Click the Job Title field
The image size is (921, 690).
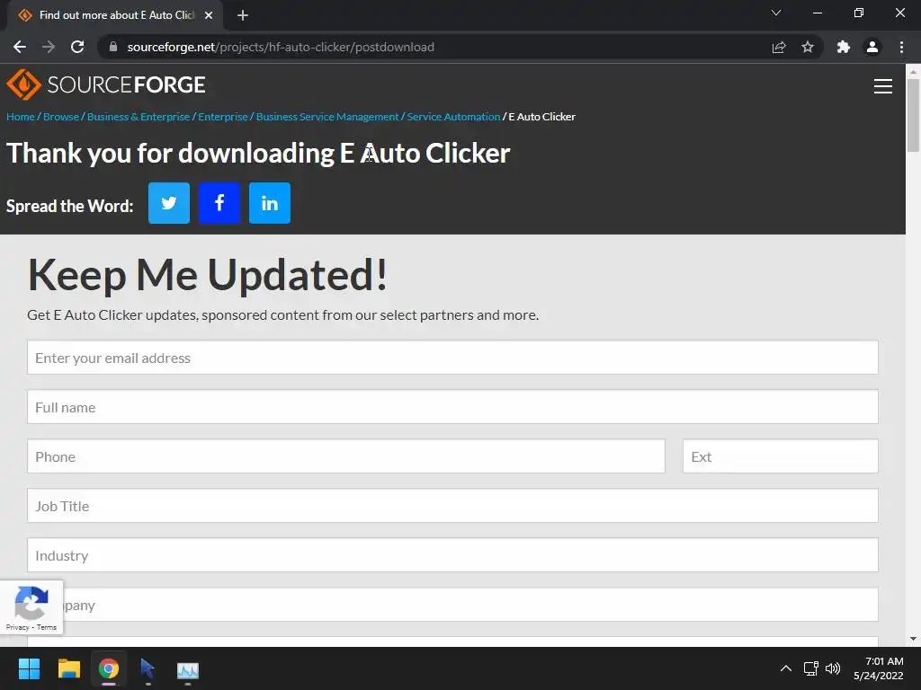pyautogui.click(x=453, y=506)
